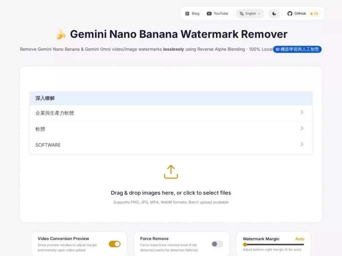Click the Force Remove label

pyautogui.click(x=154, y=239)
